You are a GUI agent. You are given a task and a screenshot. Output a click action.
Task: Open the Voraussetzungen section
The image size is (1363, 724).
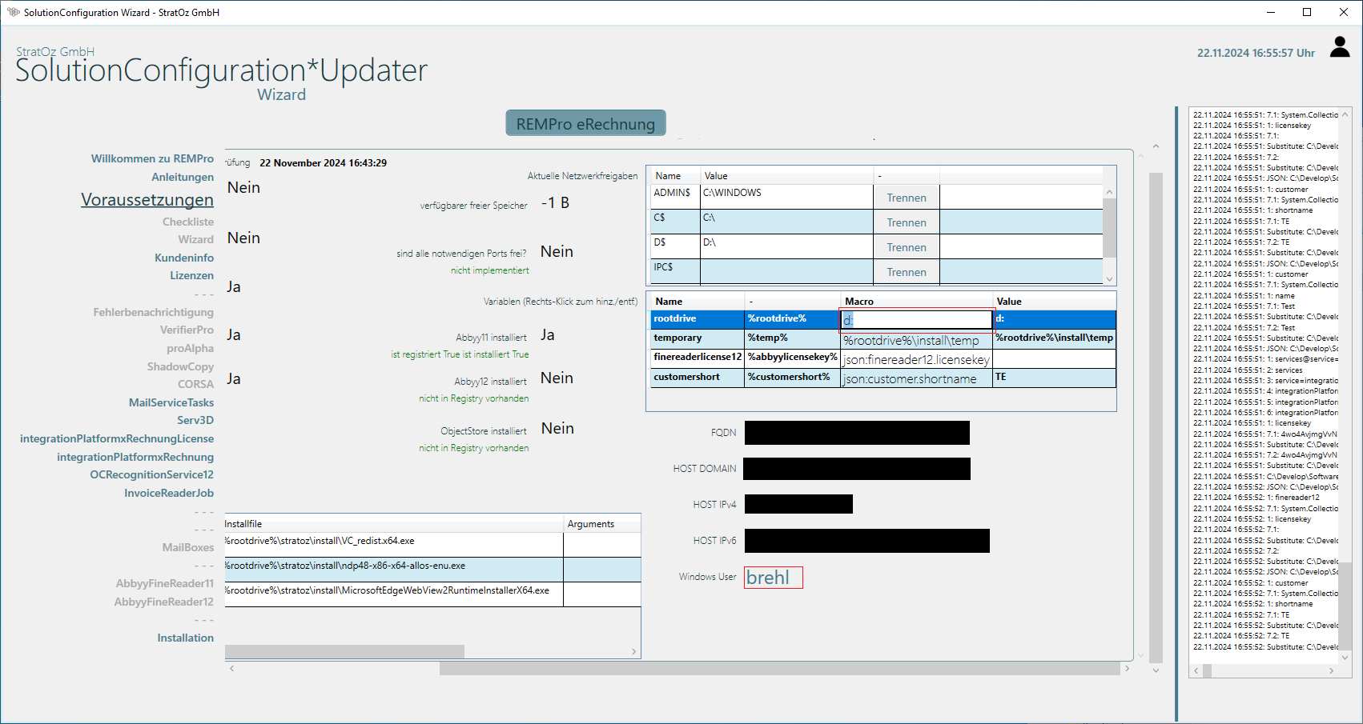coord(147,200)
